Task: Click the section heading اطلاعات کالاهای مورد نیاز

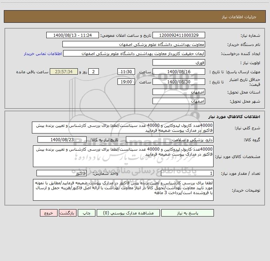Action: coord(234,117)
